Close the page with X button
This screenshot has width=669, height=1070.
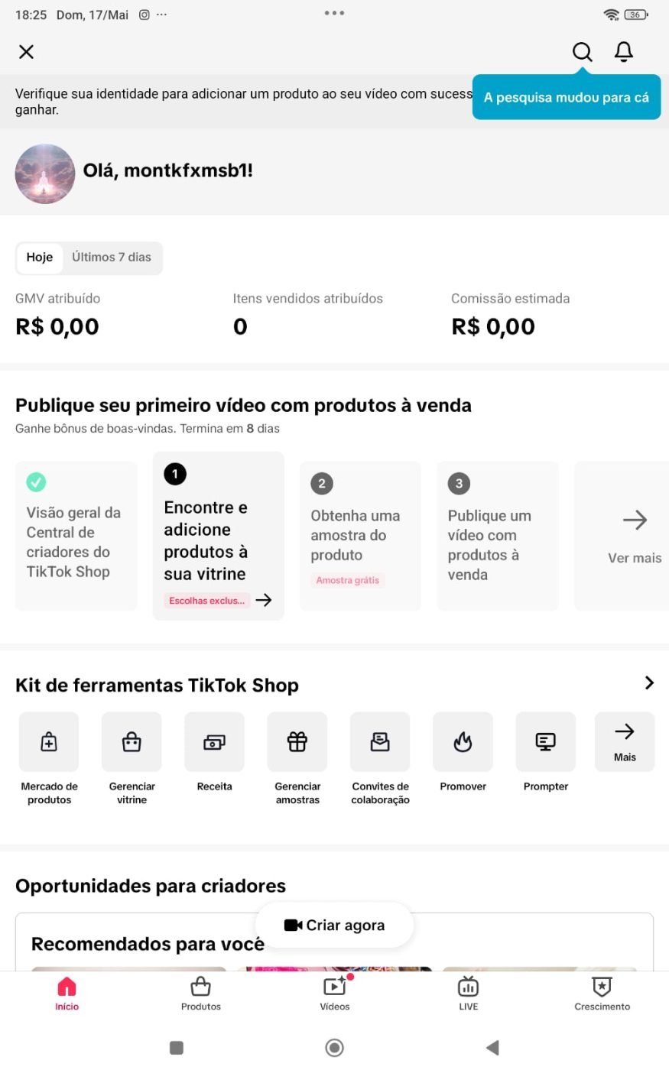tap(26, 51)
